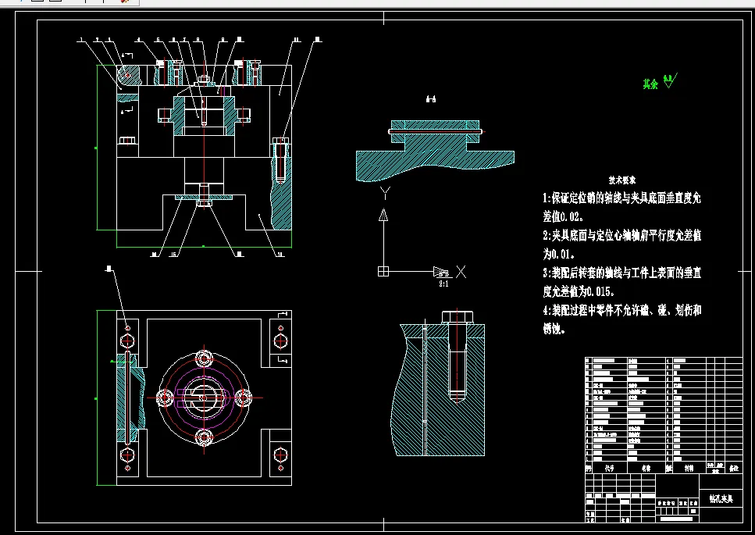
Task: Click the UCS origin square marker
Action: pyautogui.click(x=383, y=272)
